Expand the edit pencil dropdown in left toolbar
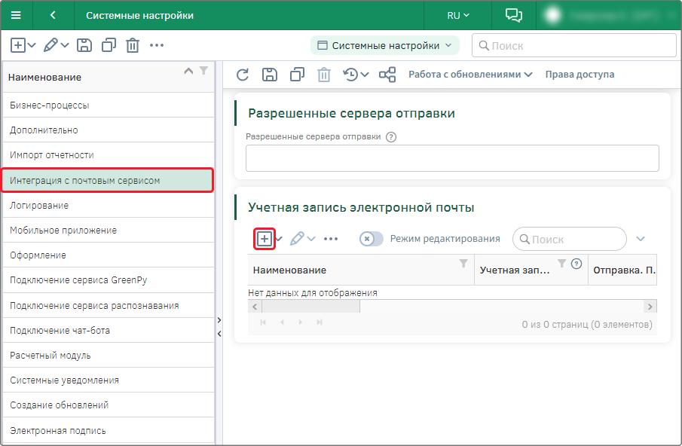The image size is (682, 446). click(65, 44)
